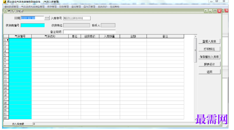Click the table scrollbar up arrow

196,36
